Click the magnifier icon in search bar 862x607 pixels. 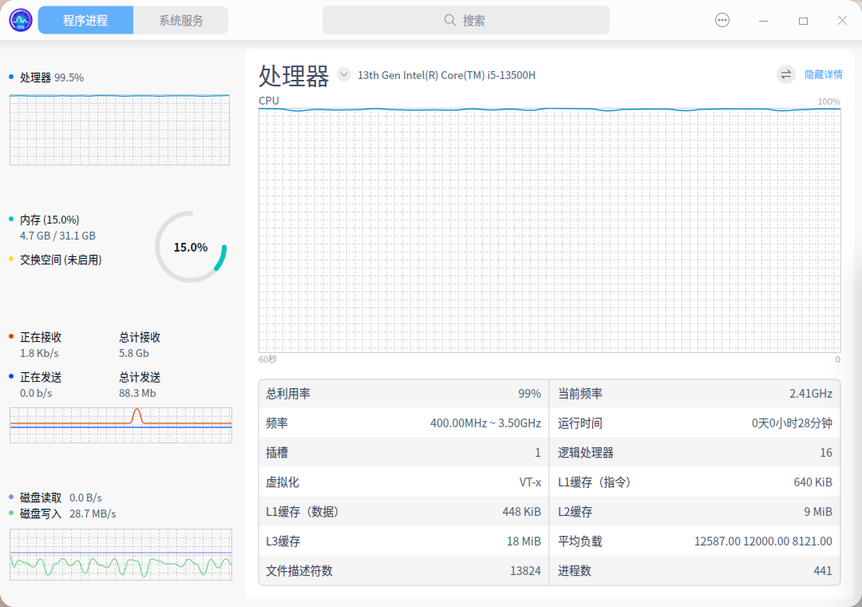(450, 20)
